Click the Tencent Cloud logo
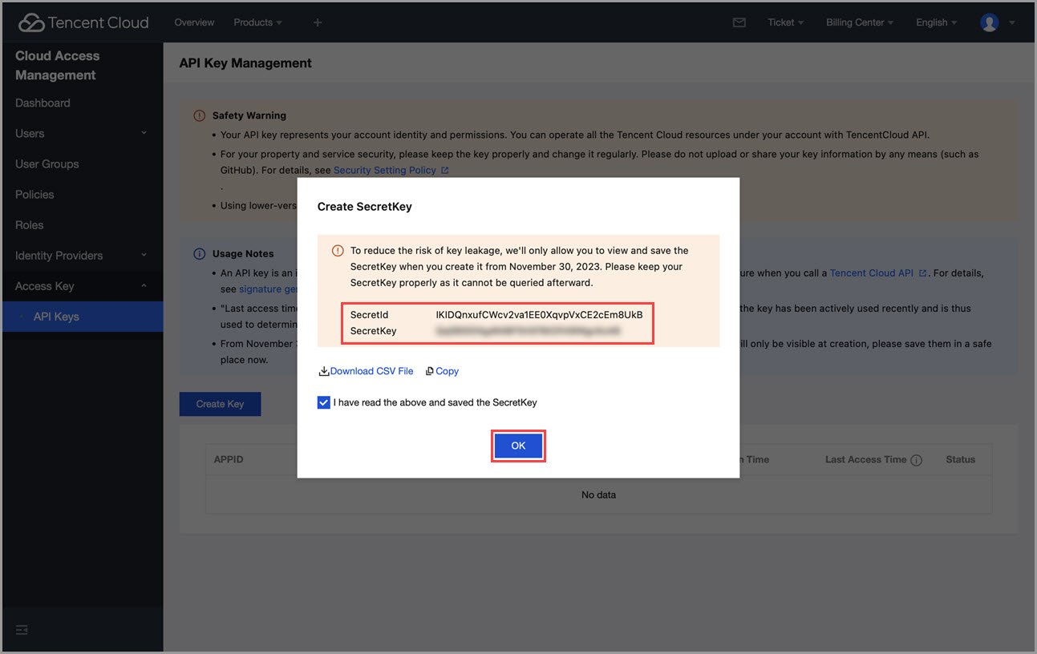This screenshot has width=1037, height=654. point(83,22)
